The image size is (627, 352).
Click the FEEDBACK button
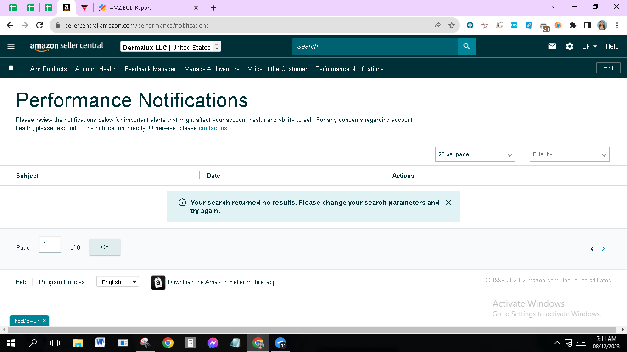point(27,321)
